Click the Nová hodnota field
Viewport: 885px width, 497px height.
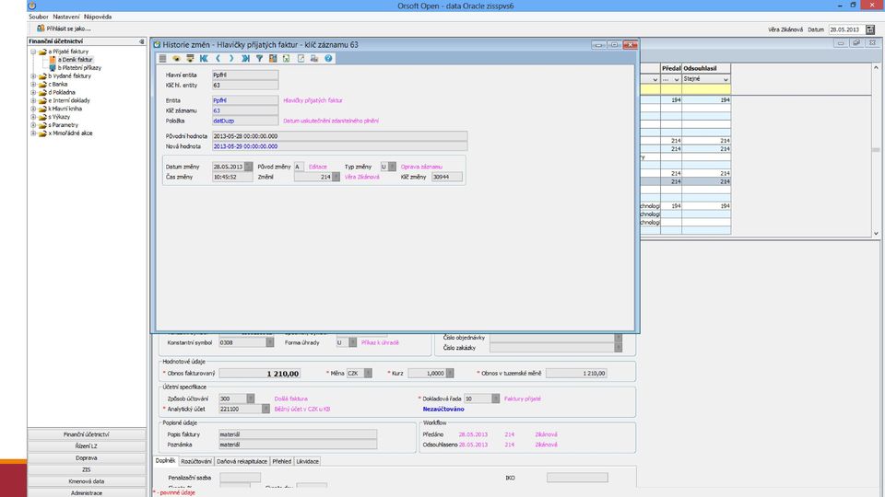[340, 146]
